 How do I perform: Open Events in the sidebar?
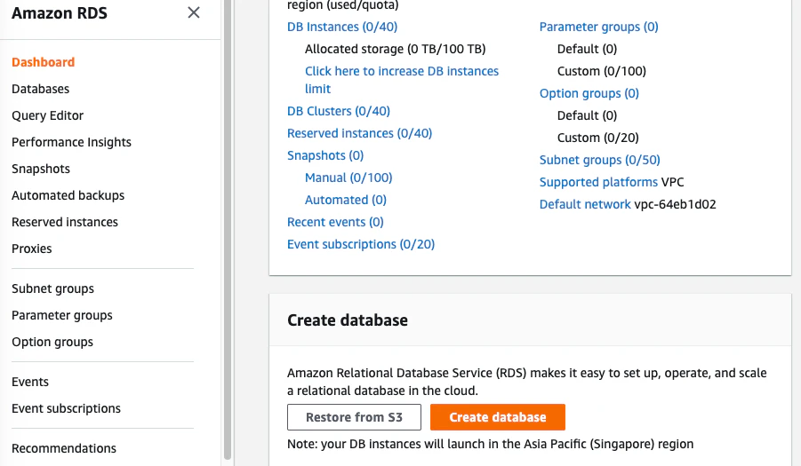30,382
